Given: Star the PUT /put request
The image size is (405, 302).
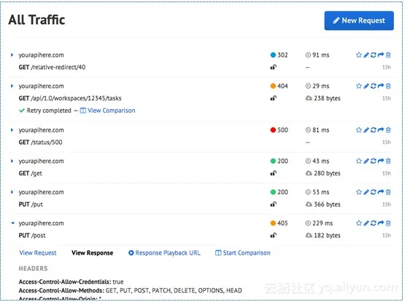Looking at the screenshot, I should coord(358,192).
